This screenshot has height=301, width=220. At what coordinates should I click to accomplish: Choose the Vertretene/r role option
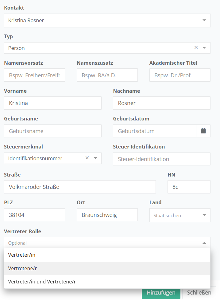(x=107, y=268)
